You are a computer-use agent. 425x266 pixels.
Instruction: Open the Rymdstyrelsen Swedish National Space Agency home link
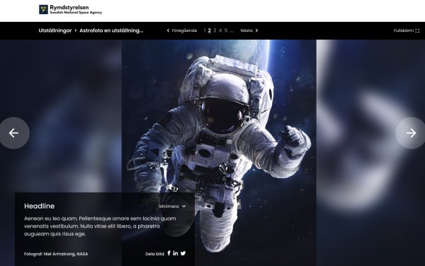[x=70, y=9]
